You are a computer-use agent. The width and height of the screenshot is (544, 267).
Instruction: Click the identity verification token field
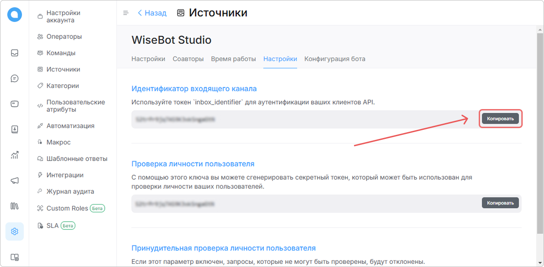[326, 204]
